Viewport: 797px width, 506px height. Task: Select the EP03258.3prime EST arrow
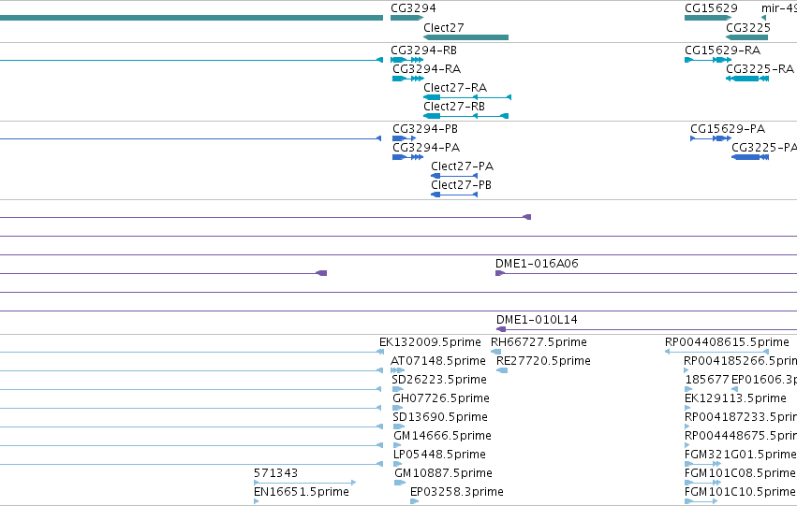tap(414, 501)
